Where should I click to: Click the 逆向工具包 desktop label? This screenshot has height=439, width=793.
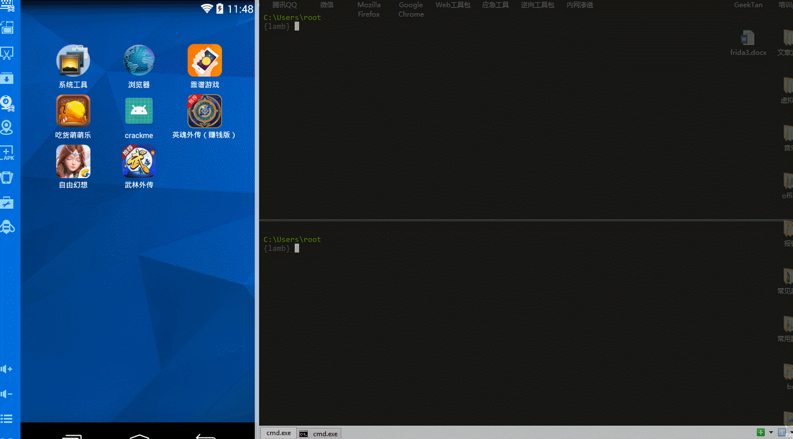point(537,5)
